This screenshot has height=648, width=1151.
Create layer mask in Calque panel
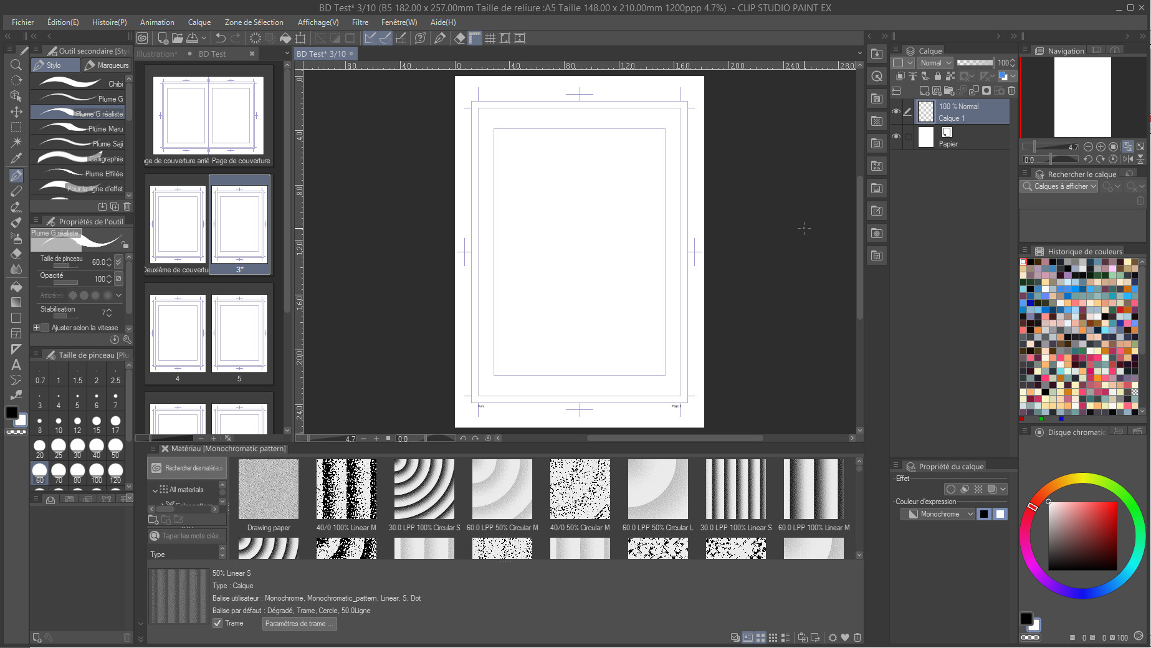pos(986,91)
